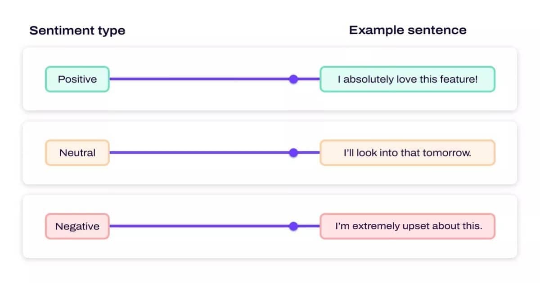Click the "Sentiment type" column heading
This screenshot has width=540, height=283.
tap(77, 31)
